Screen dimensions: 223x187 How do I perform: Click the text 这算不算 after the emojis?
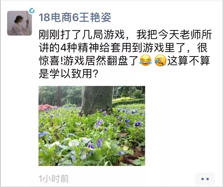tap(188, 60)
